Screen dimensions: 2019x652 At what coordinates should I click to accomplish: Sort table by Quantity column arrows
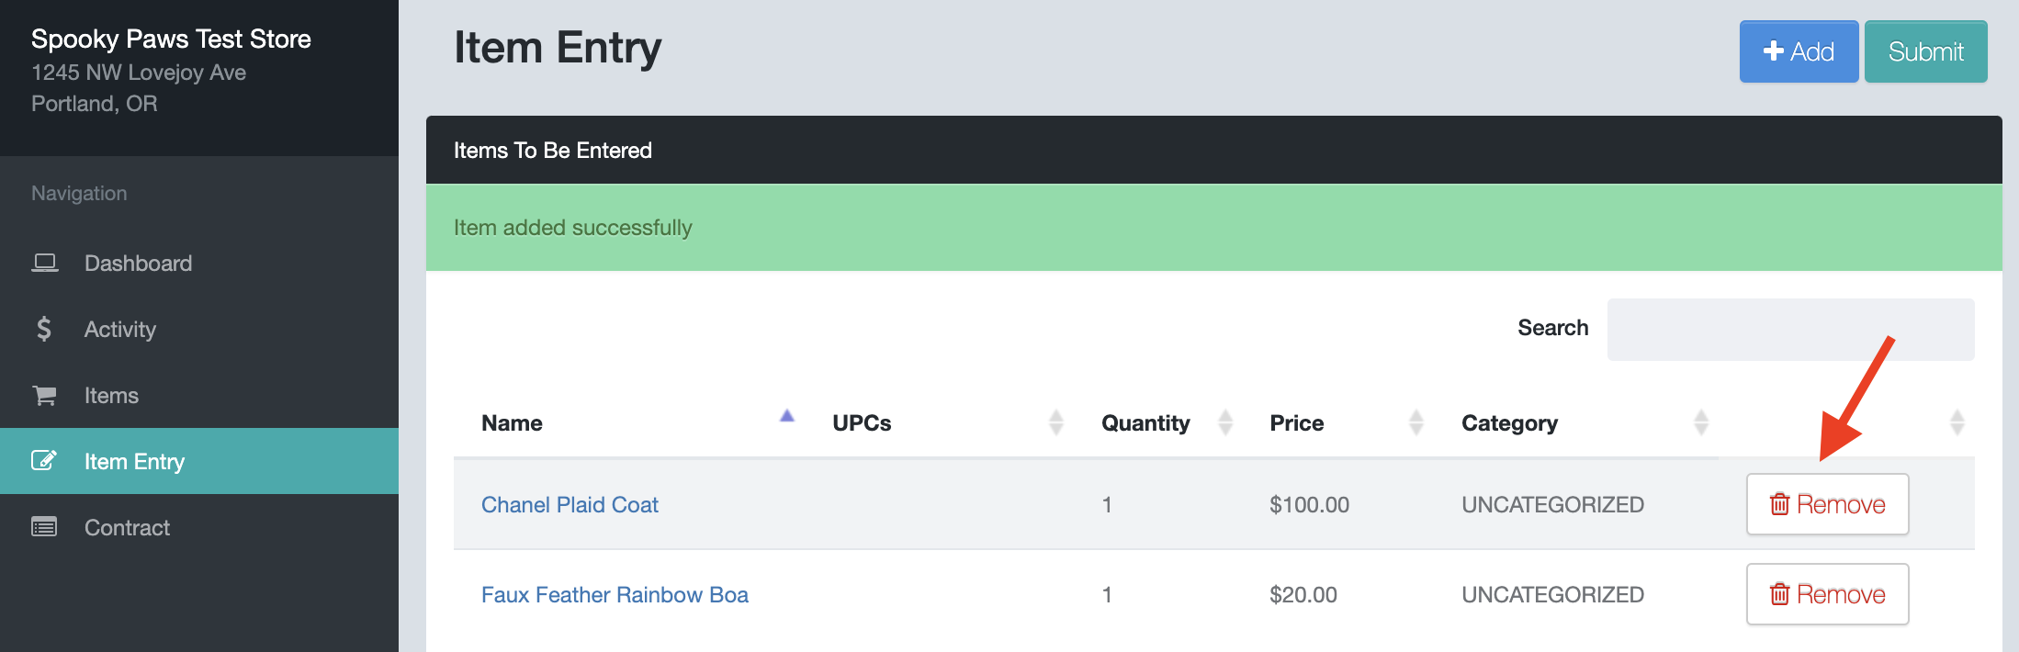[x=1225, y=422]
